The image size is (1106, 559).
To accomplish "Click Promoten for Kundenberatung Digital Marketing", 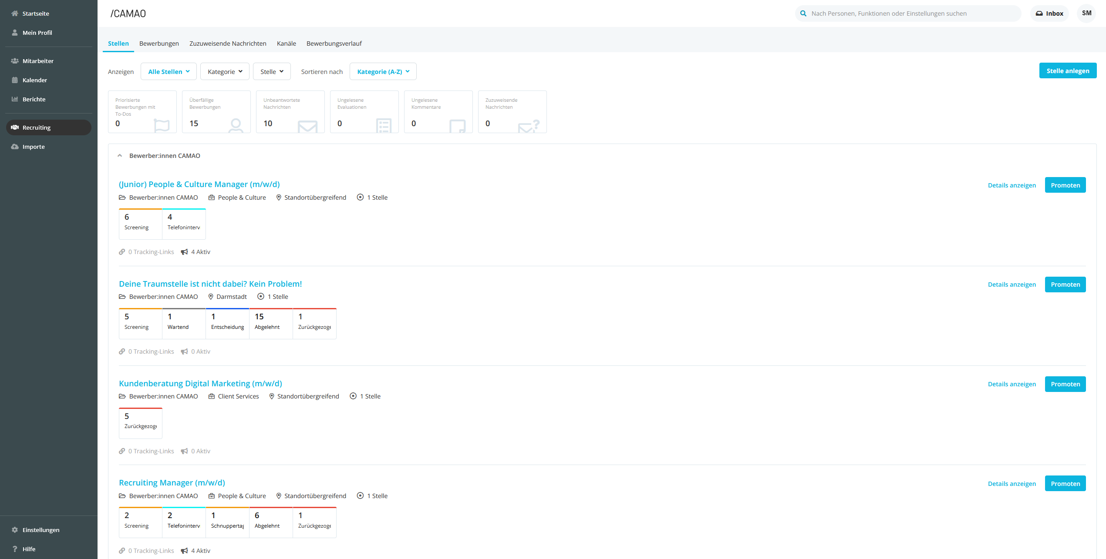I will tap(1065, 384).
